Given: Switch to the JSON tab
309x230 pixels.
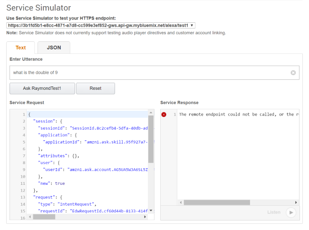Looking at the screenshot, I should tap(54, 48).
